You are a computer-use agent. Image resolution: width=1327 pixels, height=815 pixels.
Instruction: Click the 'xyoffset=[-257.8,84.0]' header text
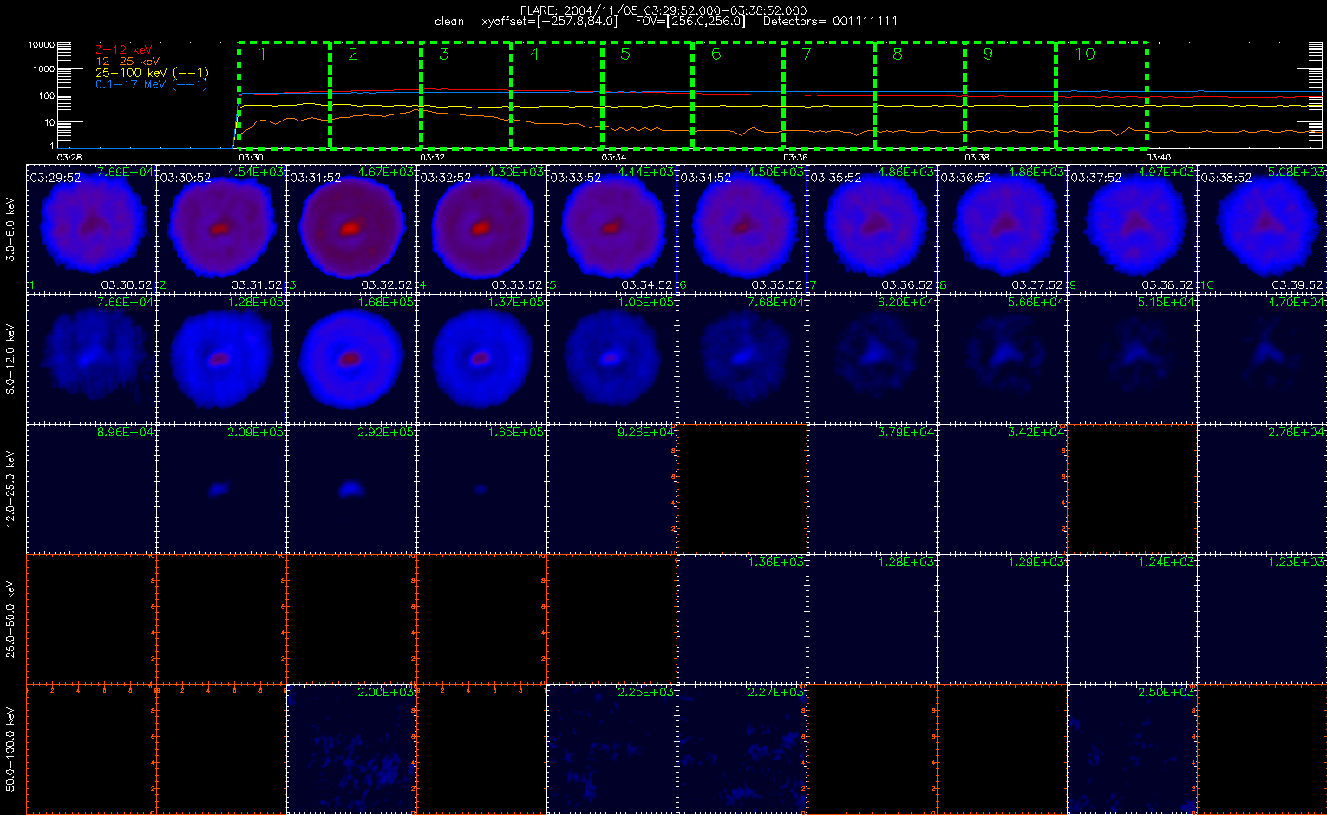click(x=550, y=21)
